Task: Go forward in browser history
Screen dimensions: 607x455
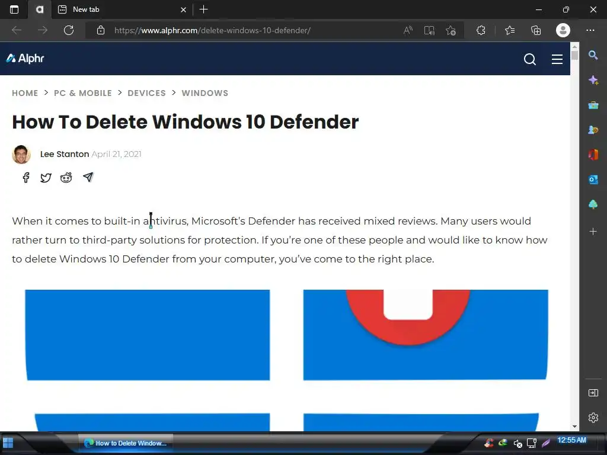Action: point(43,30)
